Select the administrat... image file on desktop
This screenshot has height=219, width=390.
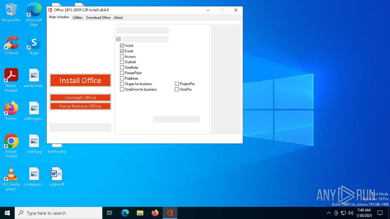[34, 78]
